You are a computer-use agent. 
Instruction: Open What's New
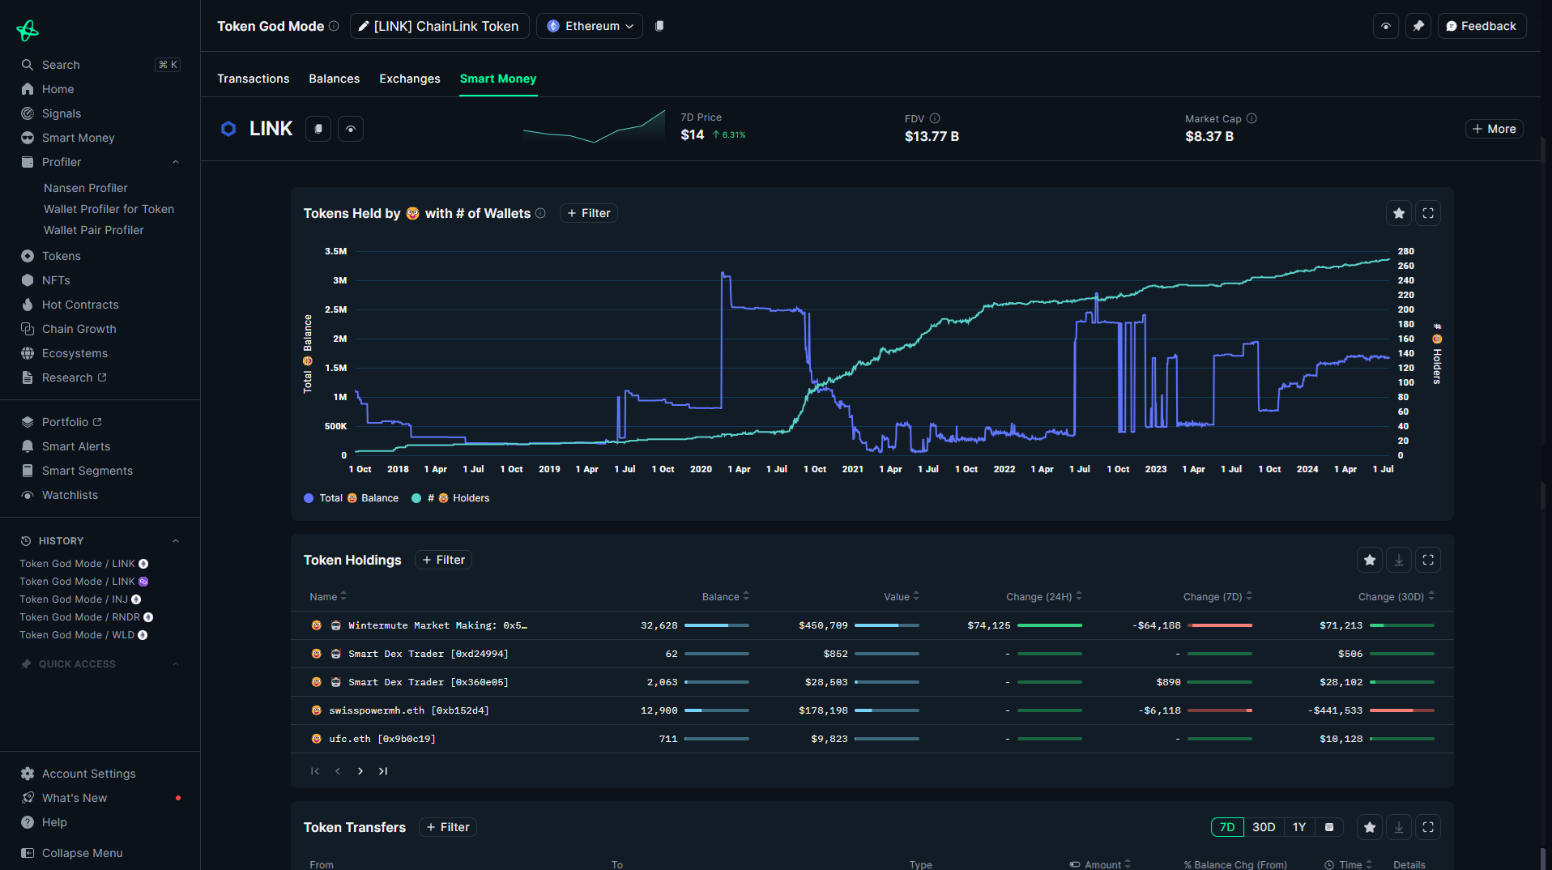[74, 798]
